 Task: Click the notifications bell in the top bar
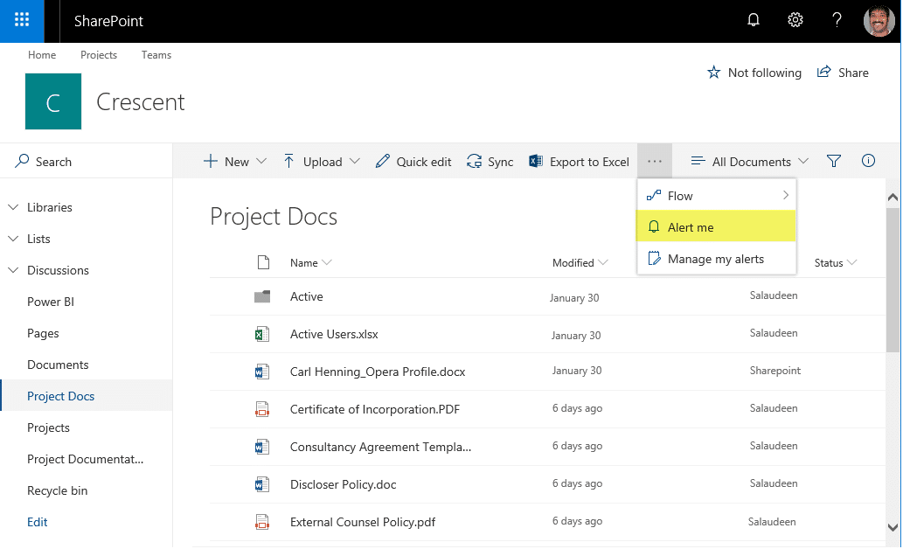[x=753, y=19]
